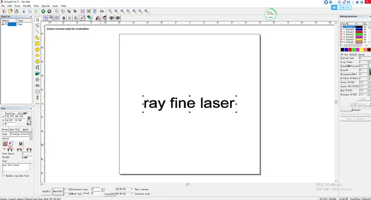The width and height of the screenshot is (371, 200).
Task: Open the Special menu
Action: 45,6
